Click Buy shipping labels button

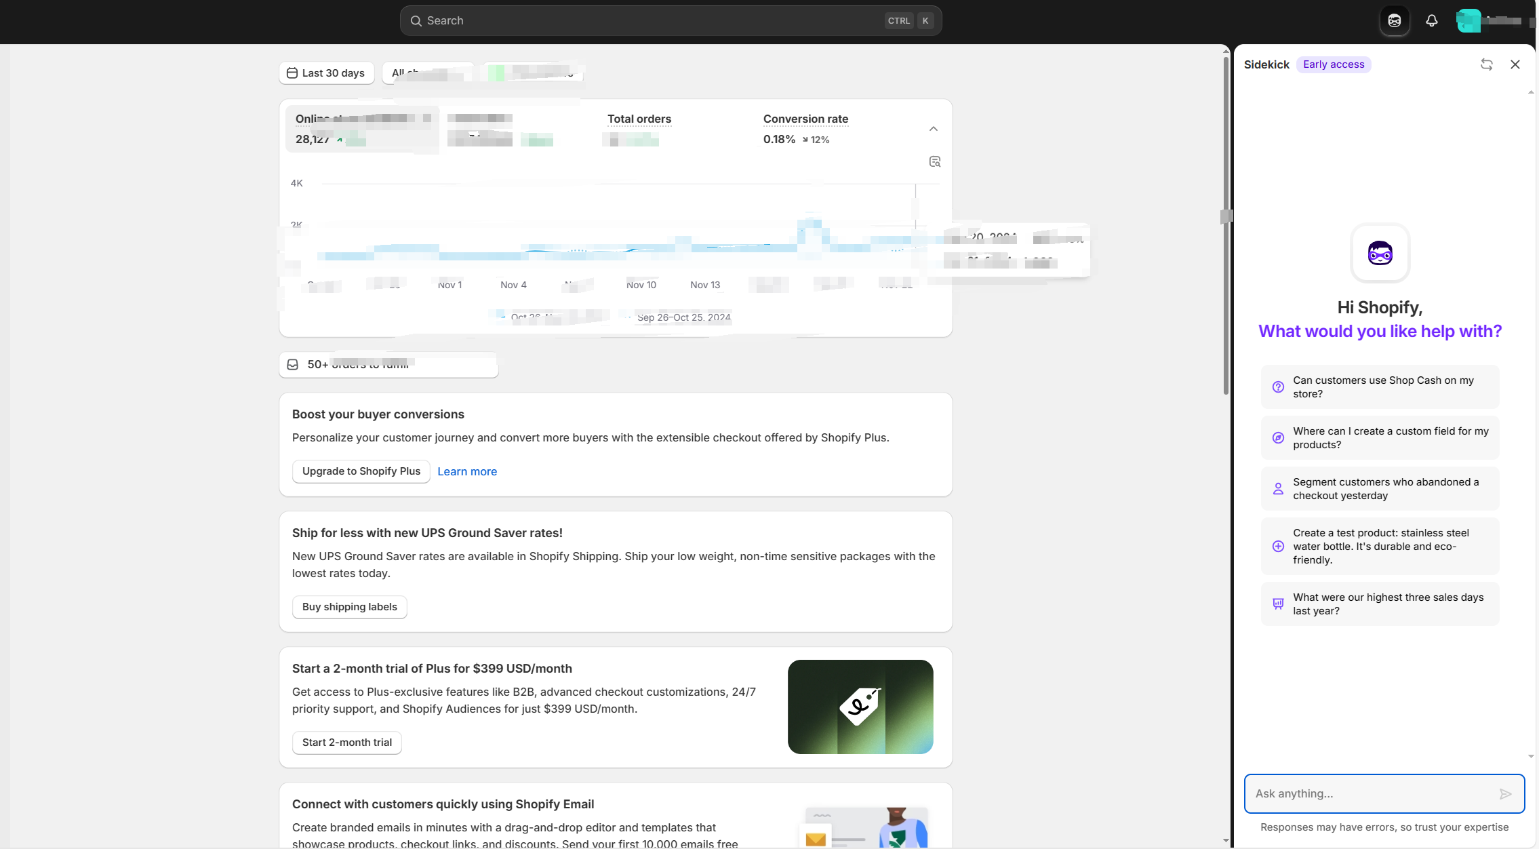coord(349,607)
